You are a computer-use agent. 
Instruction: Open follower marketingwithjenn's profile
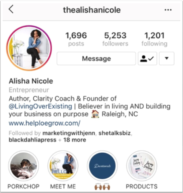pos(69,133)
